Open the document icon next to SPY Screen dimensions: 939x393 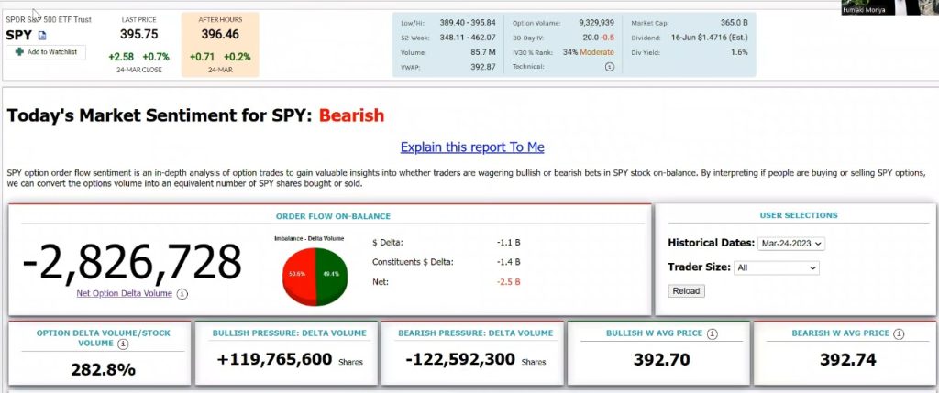42,36
